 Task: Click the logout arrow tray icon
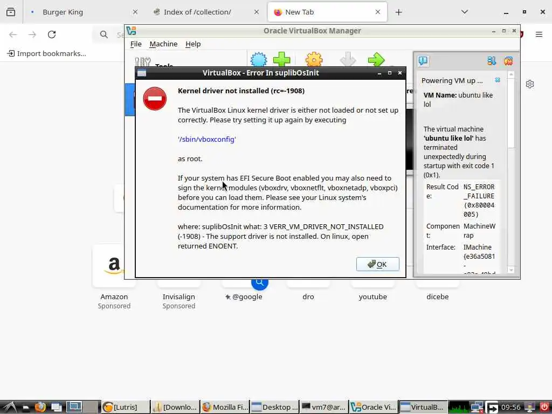tap(492, 408)
